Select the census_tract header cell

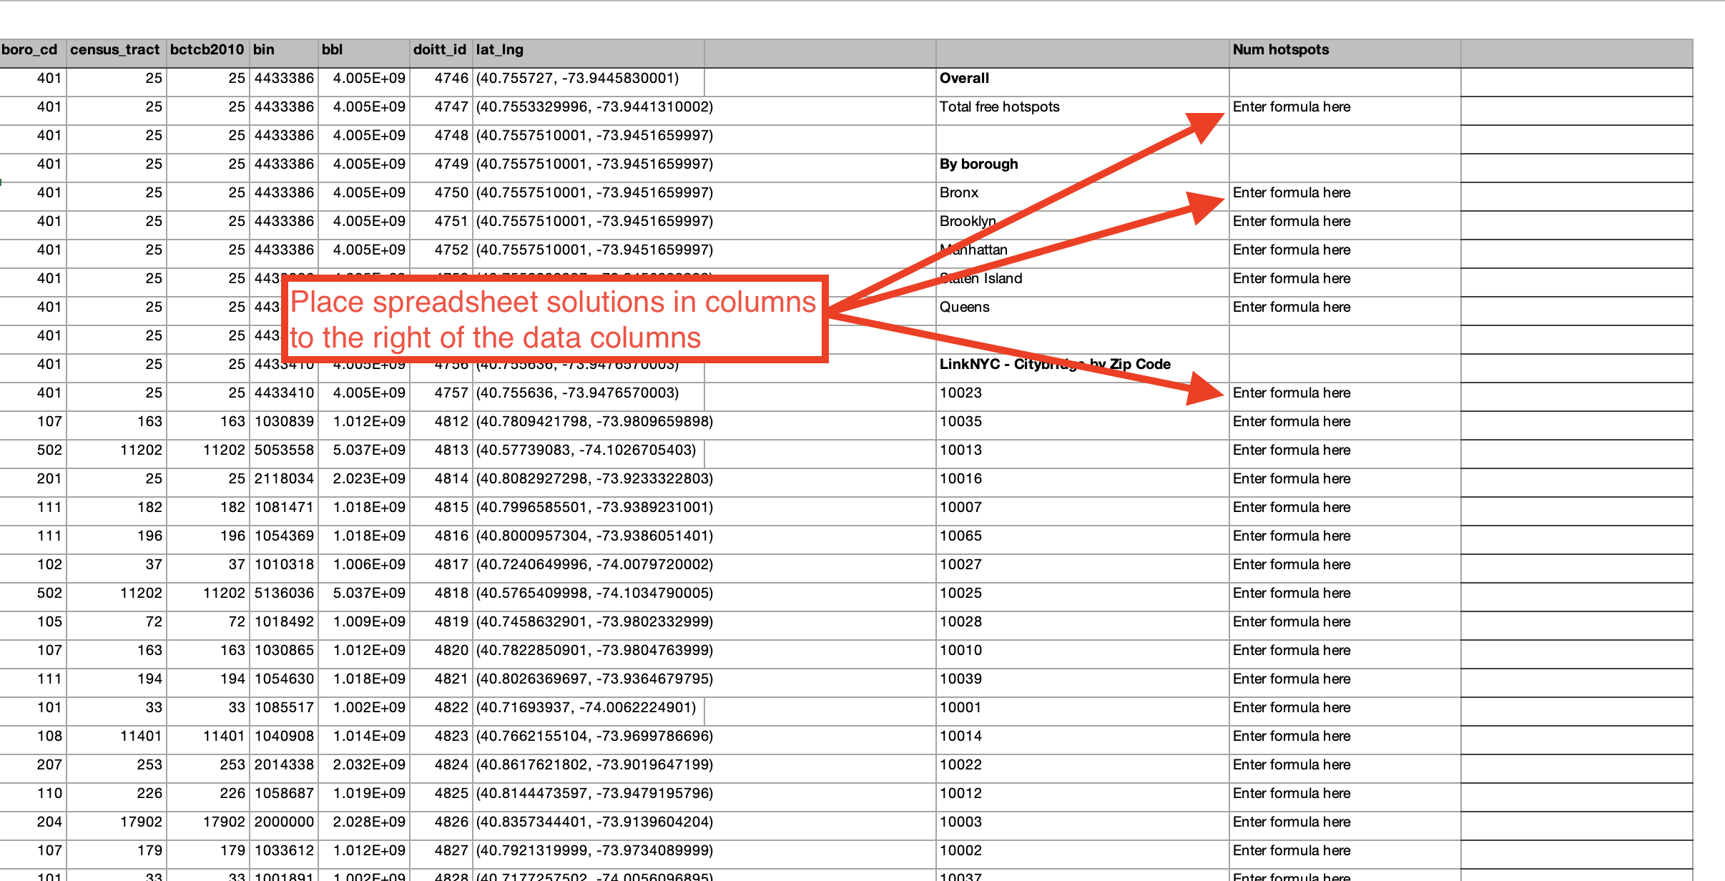(117, 54)
